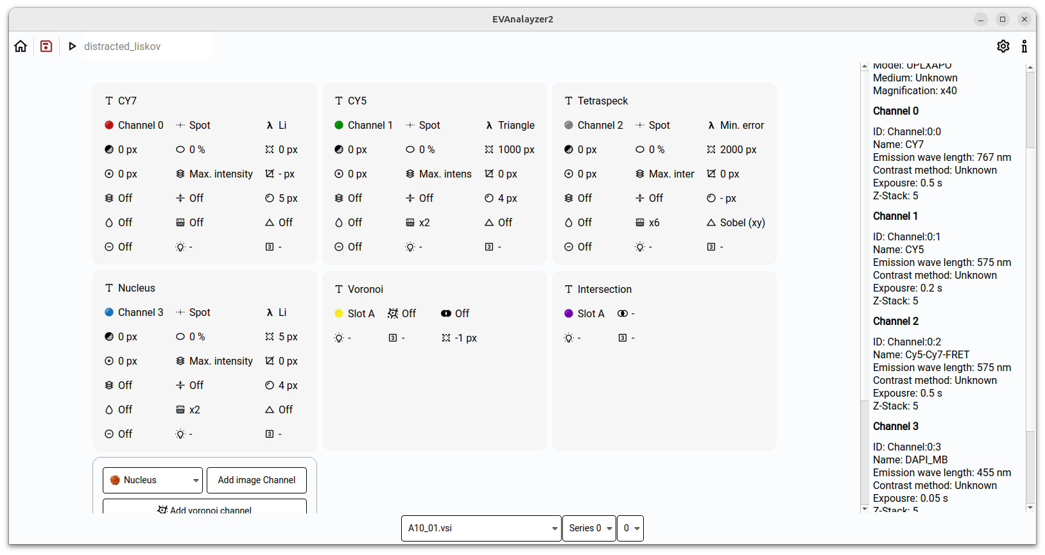Viewport: 1045px width, 555px height.
Task: Open the info icon at top right
Action: [x=1024, y=46]
